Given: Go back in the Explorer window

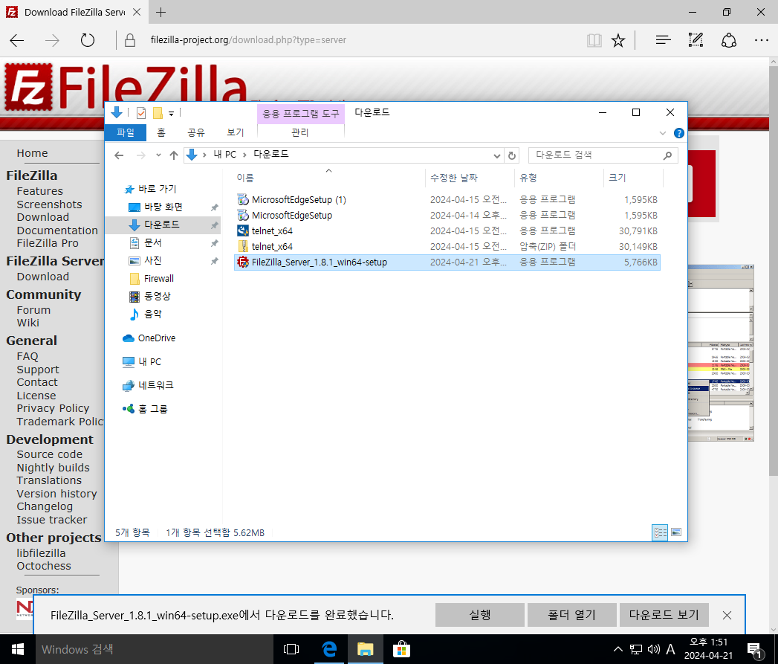Looking at the screenshot, I should [119, 155].
